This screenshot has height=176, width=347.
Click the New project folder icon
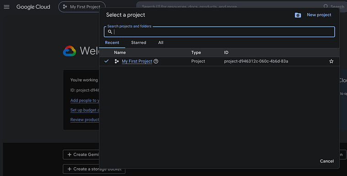tap(298, 15)
